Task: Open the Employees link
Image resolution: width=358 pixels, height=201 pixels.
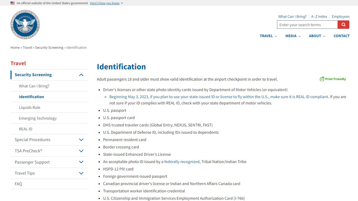Action: [340, 16]
